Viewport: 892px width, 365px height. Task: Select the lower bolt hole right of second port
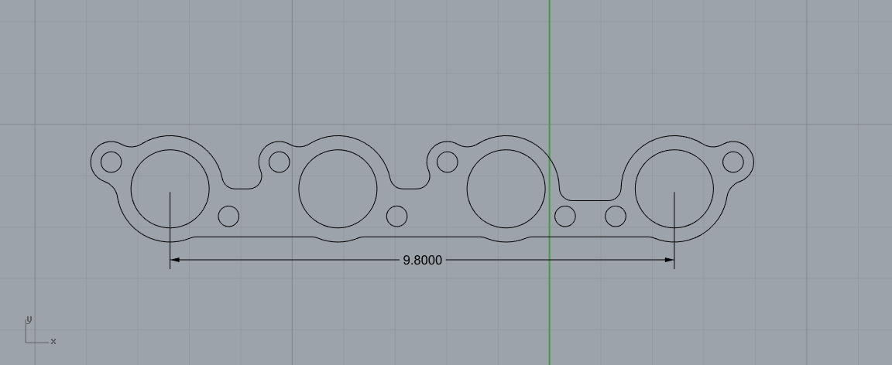[x=396, y=216]
